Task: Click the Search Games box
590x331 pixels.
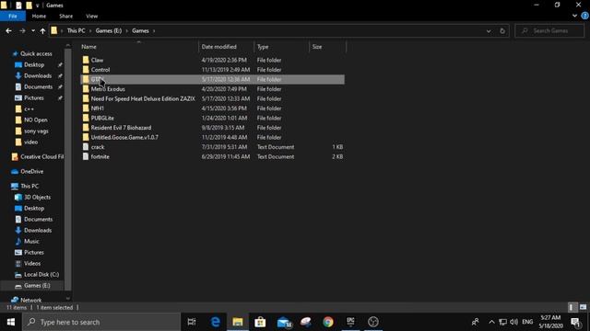Action: click(x=549, y=30)
